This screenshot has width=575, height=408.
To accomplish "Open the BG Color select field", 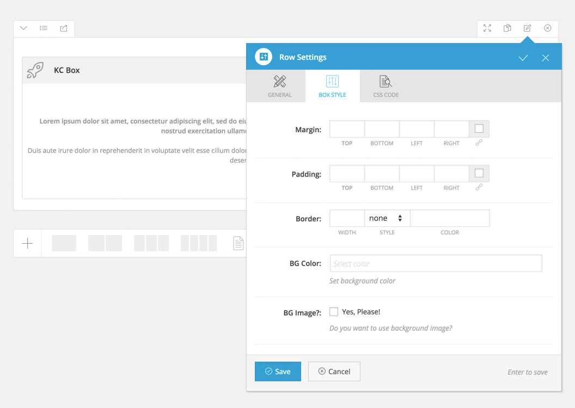I will point(436,263).
